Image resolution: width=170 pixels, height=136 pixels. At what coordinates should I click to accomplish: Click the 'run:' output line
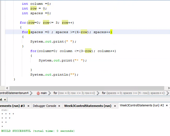pyautogui.click(x=5, y=110)
